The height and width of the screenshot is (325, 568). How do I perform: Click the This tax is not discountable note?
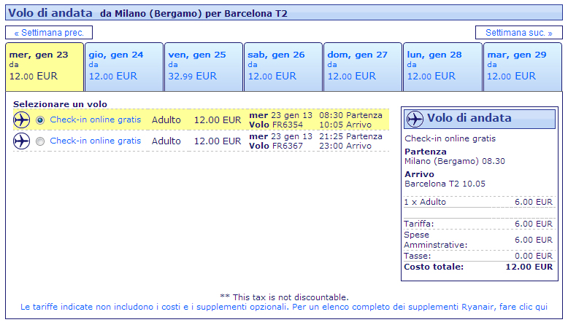click(284, 297)
